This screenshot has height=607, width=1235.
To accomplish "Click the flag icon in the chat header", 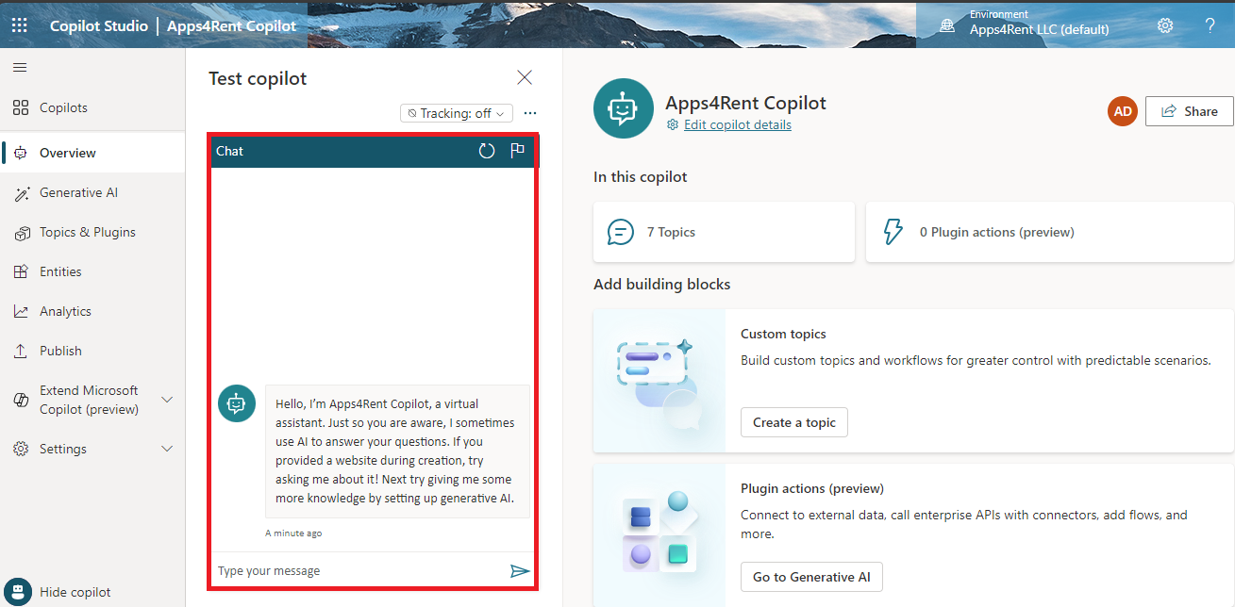I will click(517, 150).
